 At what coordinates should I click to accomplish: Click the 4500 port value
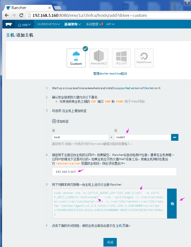pos(119,102)
